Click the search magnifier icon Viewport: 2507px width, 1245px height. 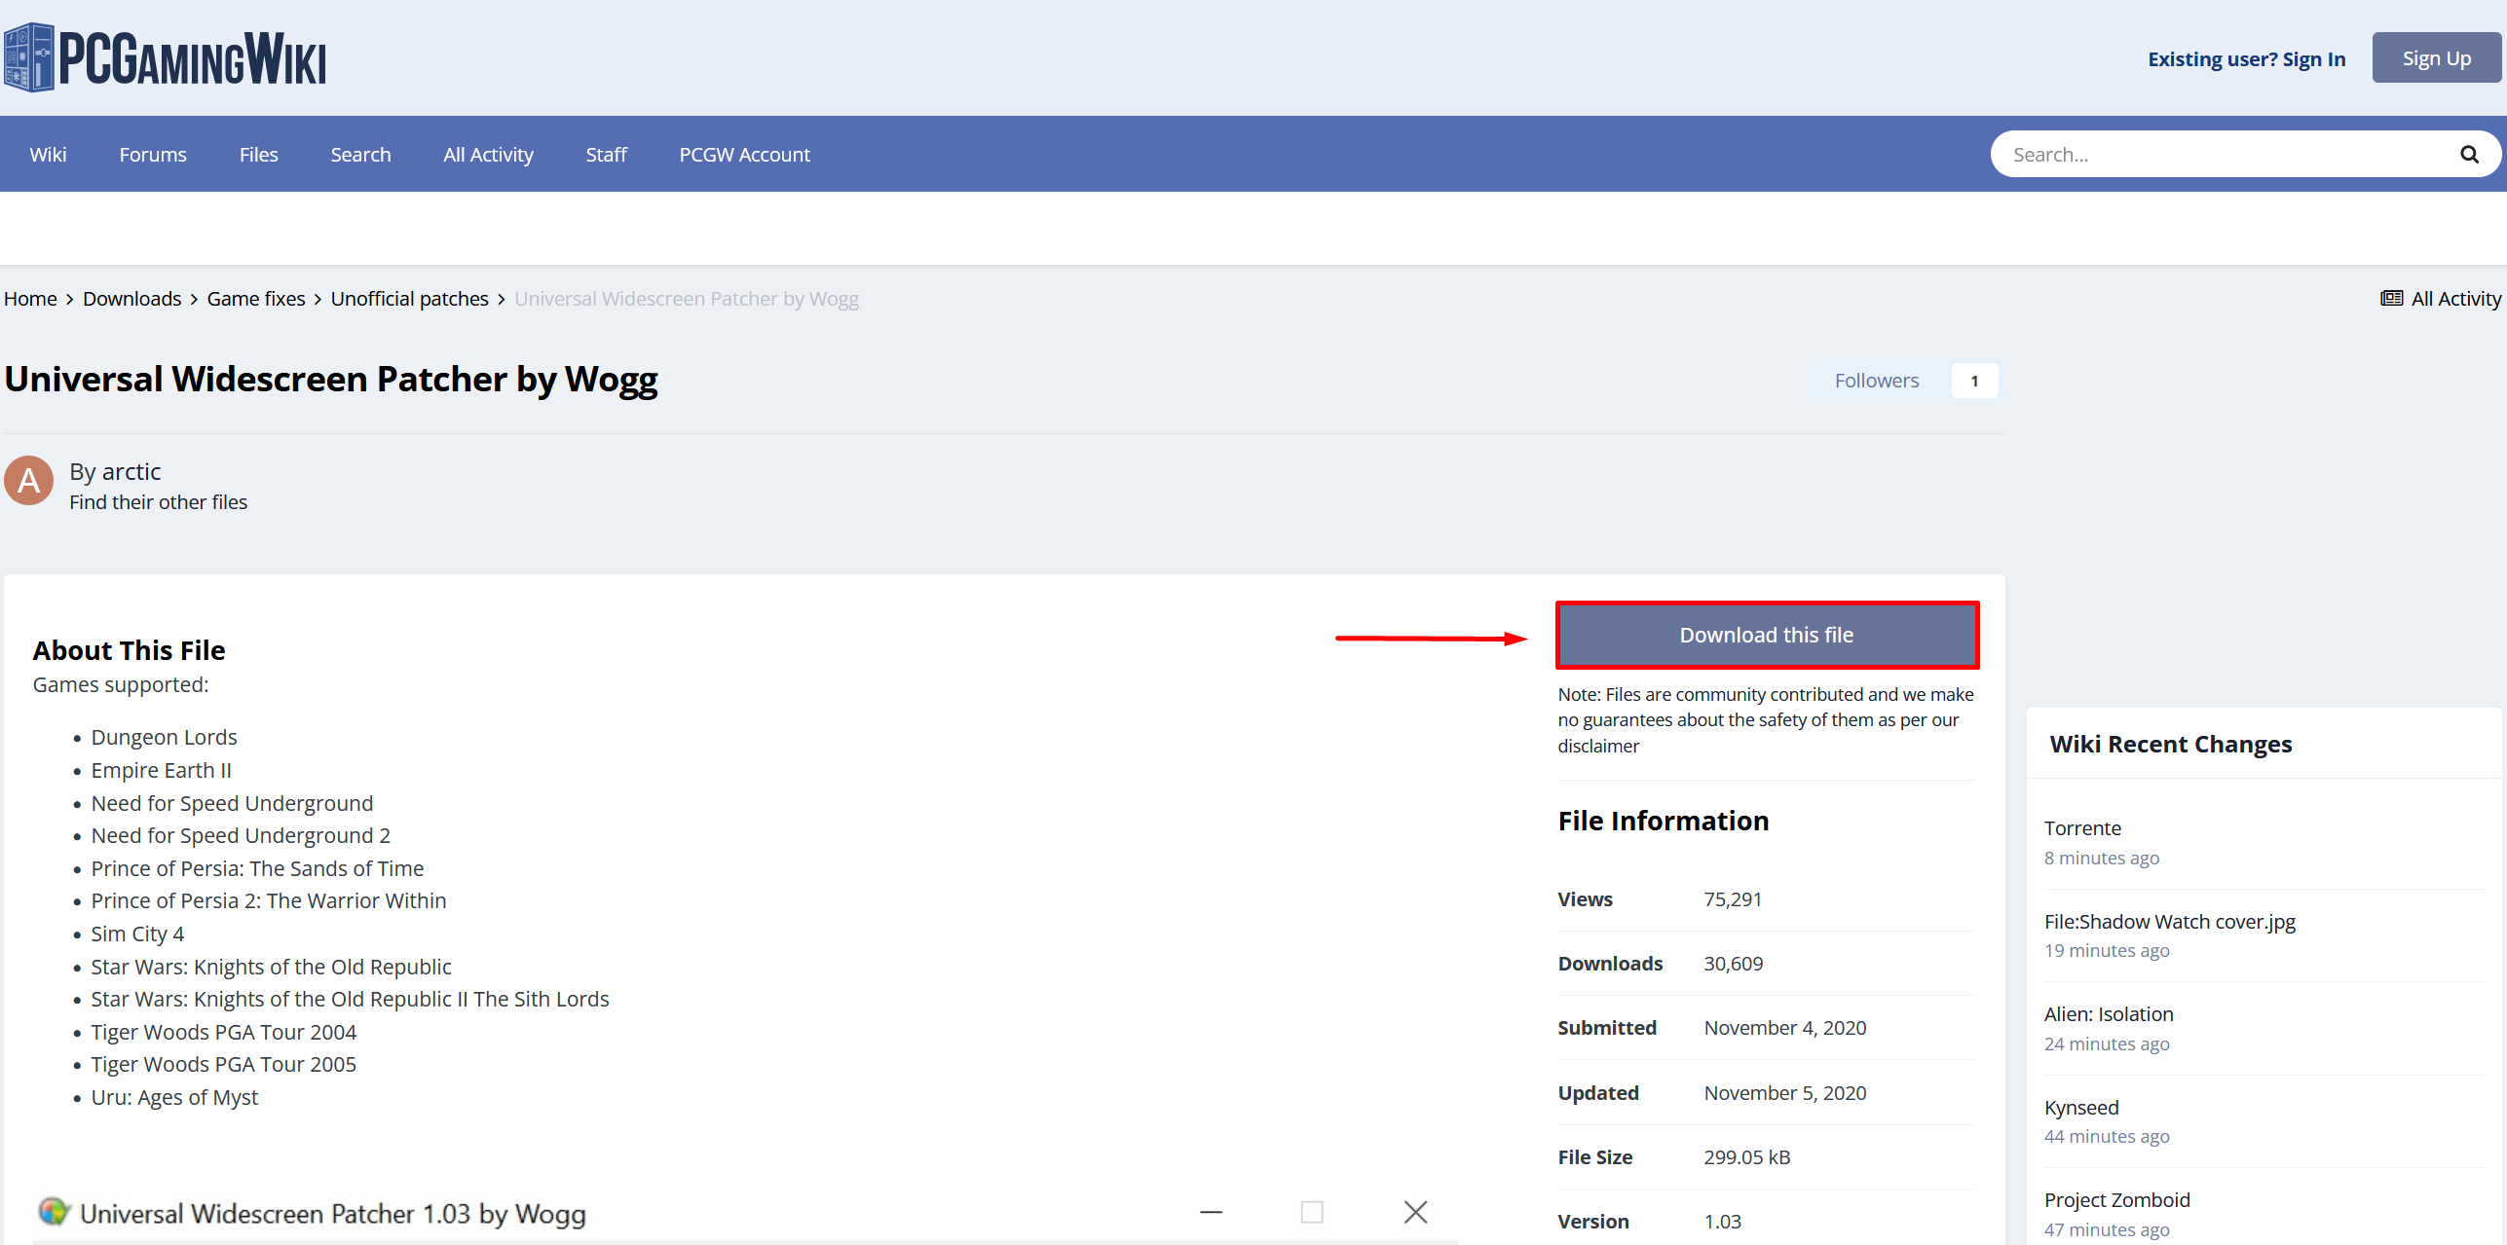[x=2469, y=155]
